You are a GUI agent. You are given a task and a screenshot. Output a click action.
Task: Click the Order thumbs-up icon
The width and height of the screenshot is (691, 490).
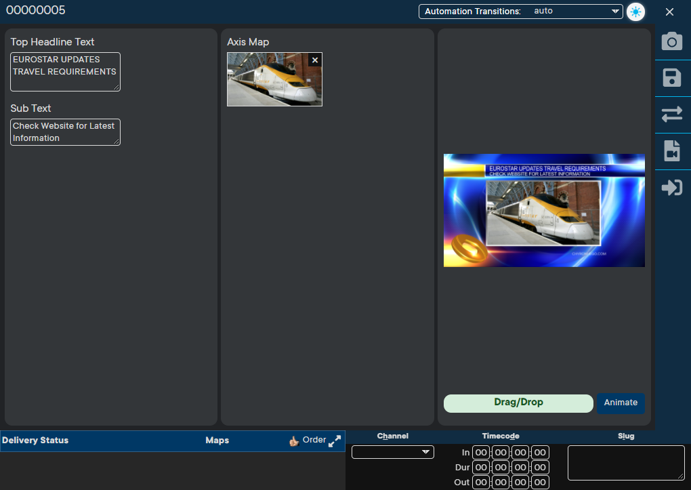(294, 441)
